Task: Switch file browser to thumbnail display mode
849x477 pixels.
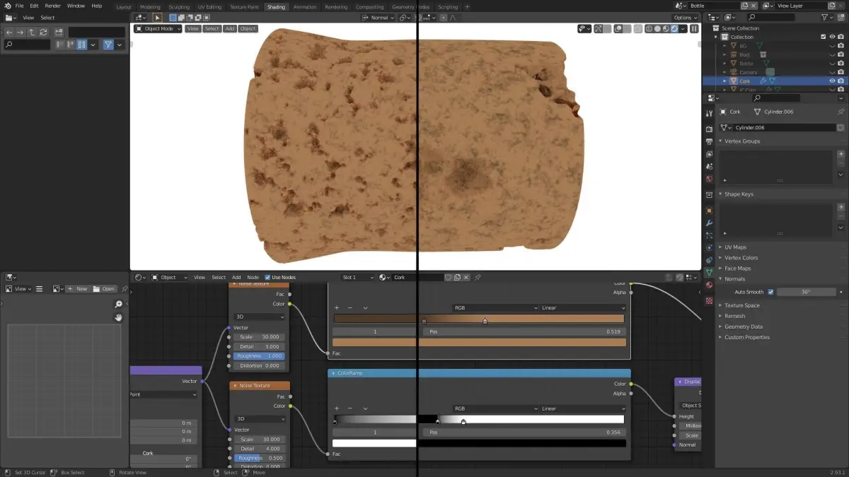Action: [81, 45]
